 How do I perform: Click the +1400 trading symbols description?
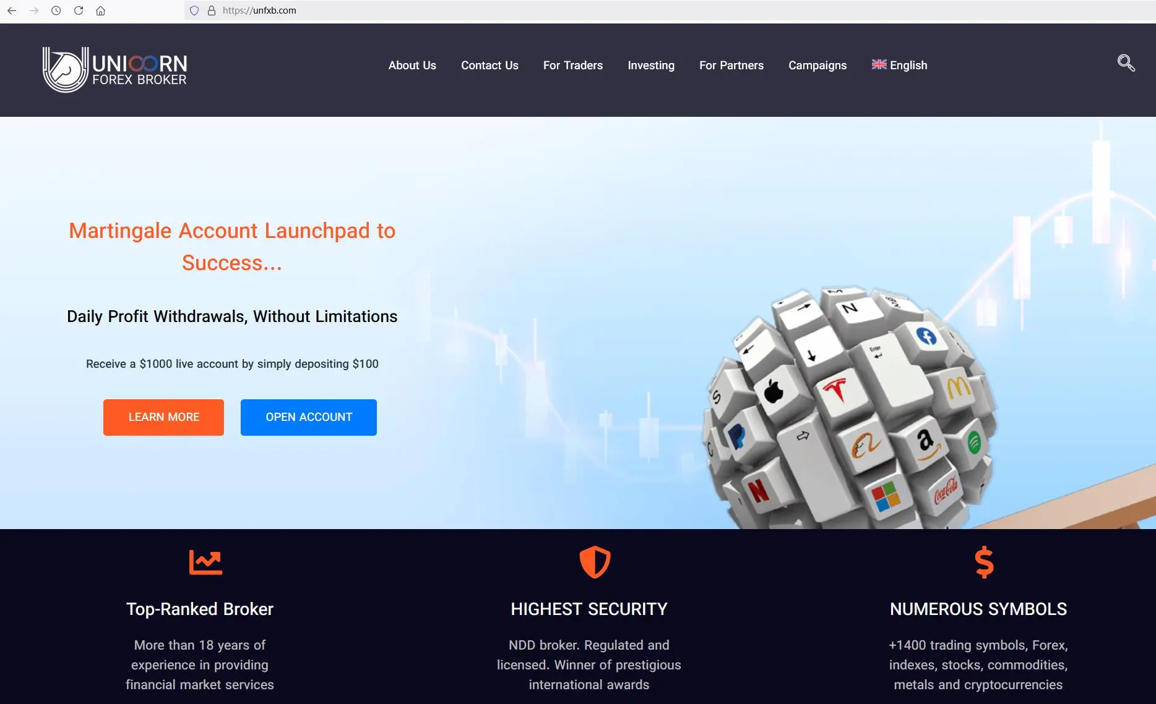point(978,665)
